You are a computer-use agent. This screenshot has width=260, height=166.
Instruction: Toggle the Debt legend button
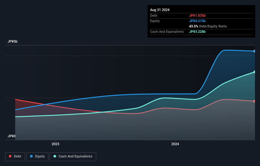click(15, 157)
